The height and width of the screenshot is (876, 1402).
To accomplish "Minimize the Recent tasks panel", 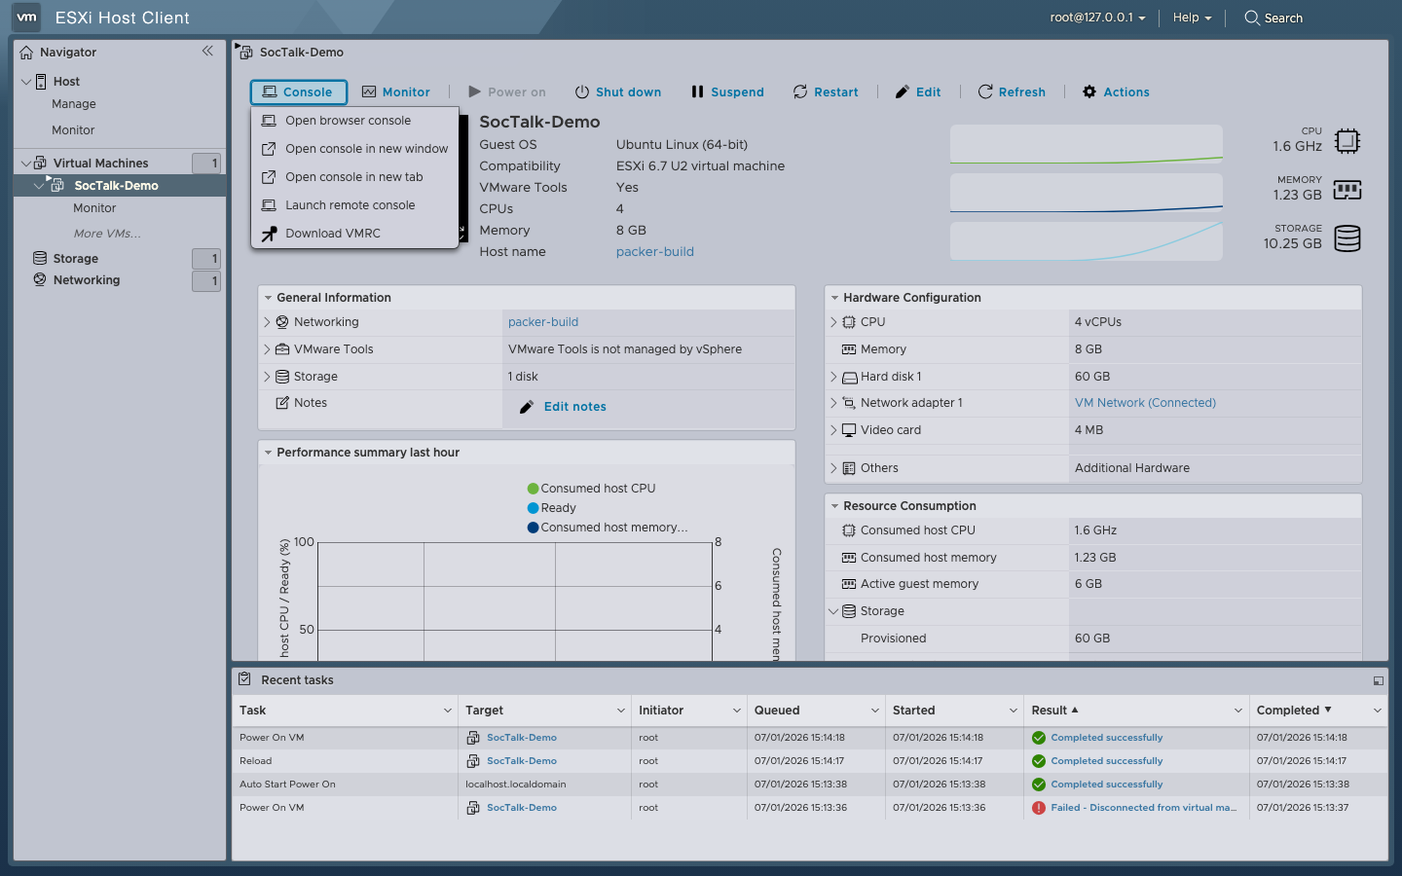I will click(1379, 680).
